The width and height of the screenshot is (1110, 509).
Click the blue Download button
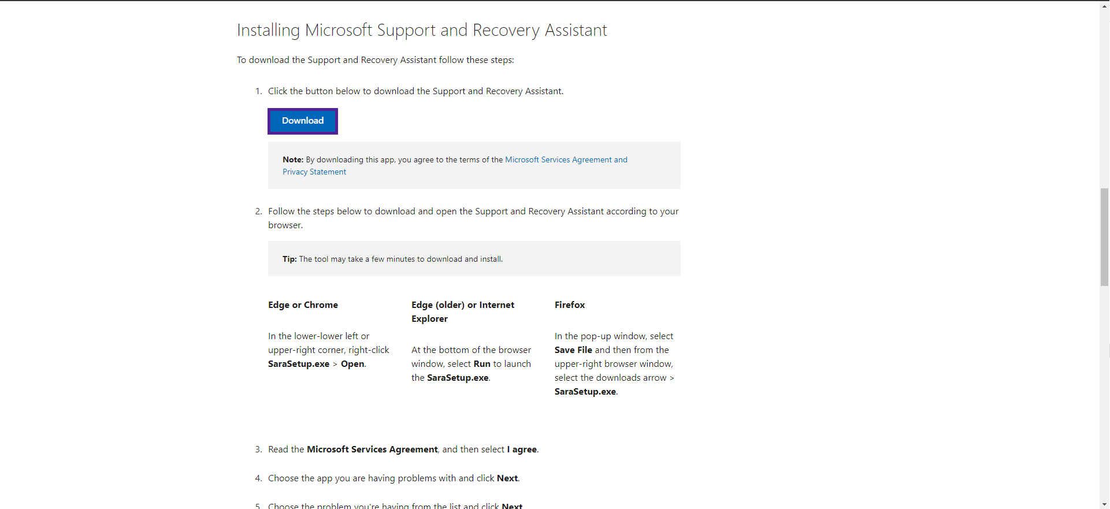tap(303, 121)
